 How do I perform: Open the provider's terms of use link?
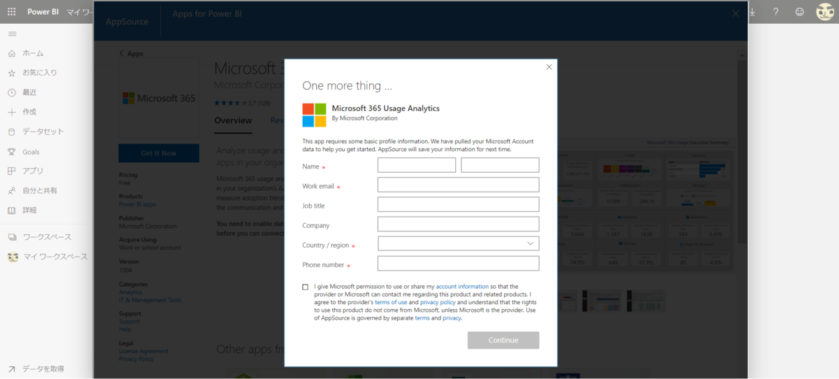pos(391,302)
